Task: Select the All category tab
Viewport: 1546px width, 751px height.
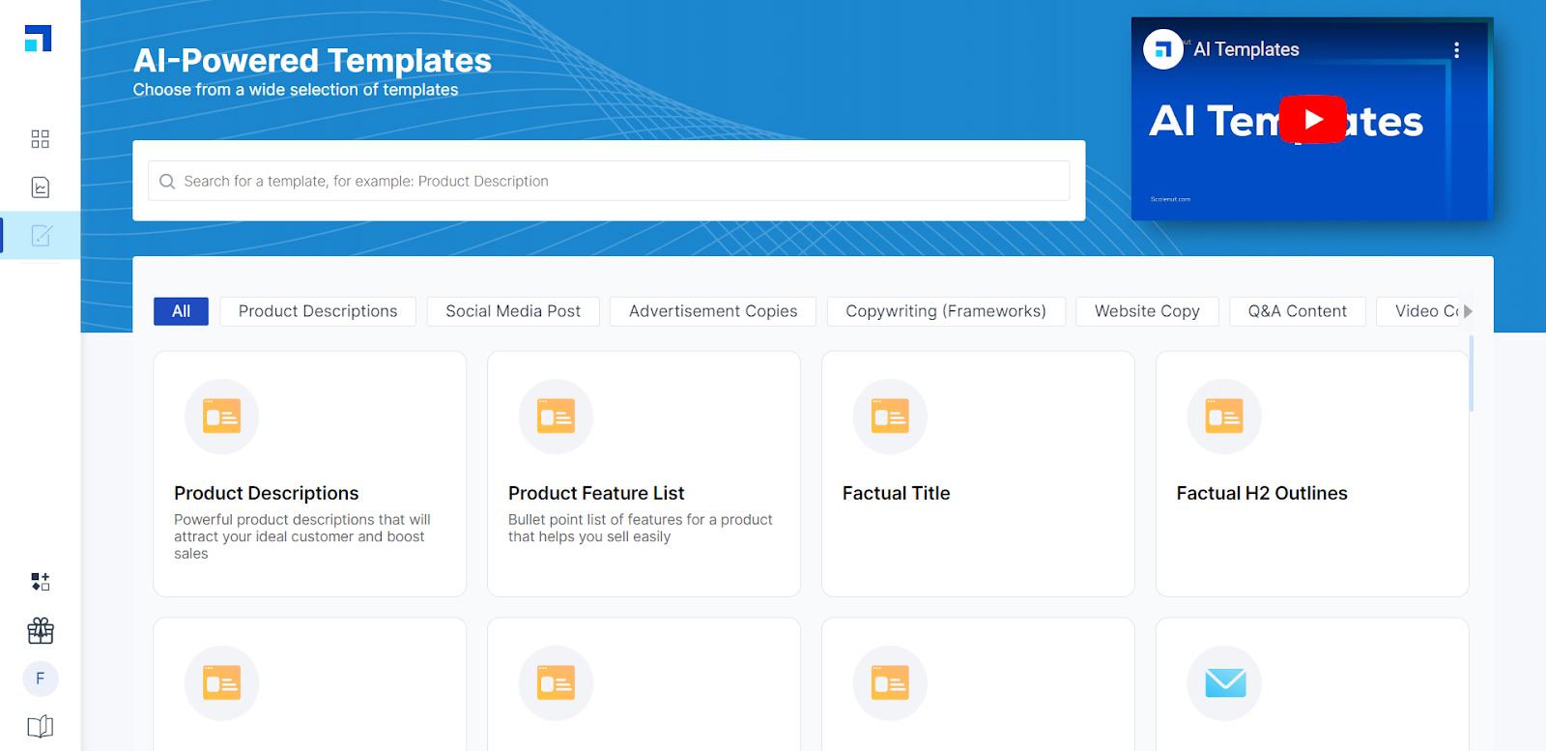Action: coord(181,311)
